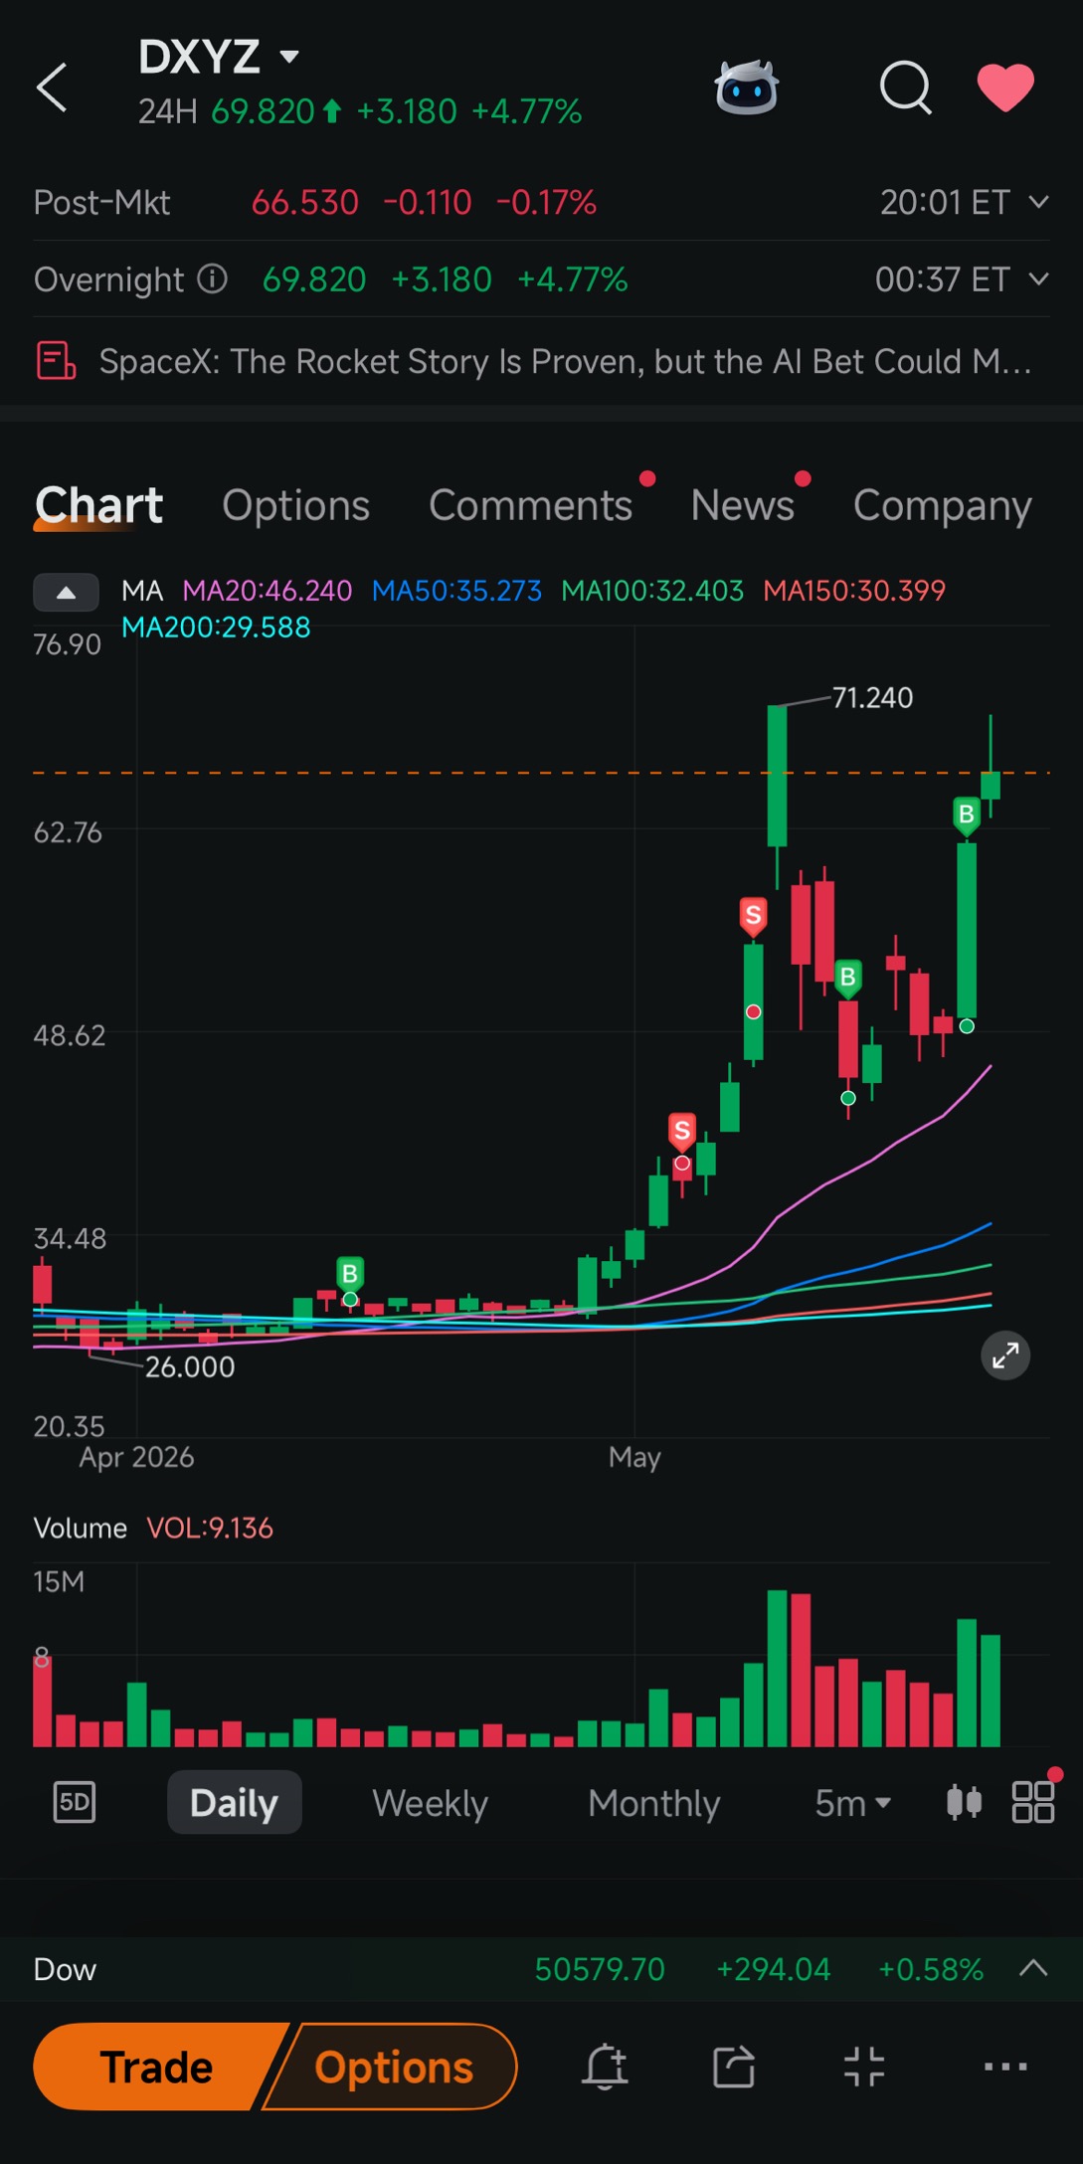Go back with the left arrow
The height and width of the screenshot is (2164, 1083).
[52, 88]
